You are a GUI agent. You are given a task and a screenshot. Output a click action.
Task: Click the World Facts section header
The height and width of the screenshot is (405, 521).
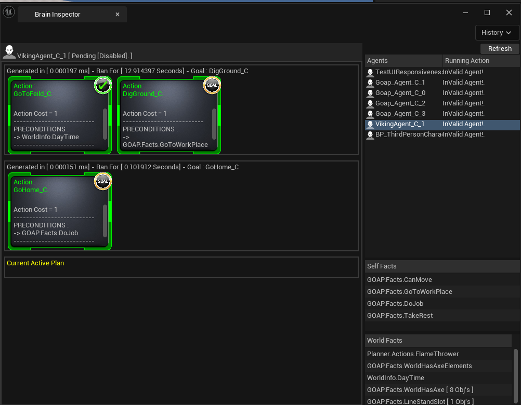click(x=438, y=340)
